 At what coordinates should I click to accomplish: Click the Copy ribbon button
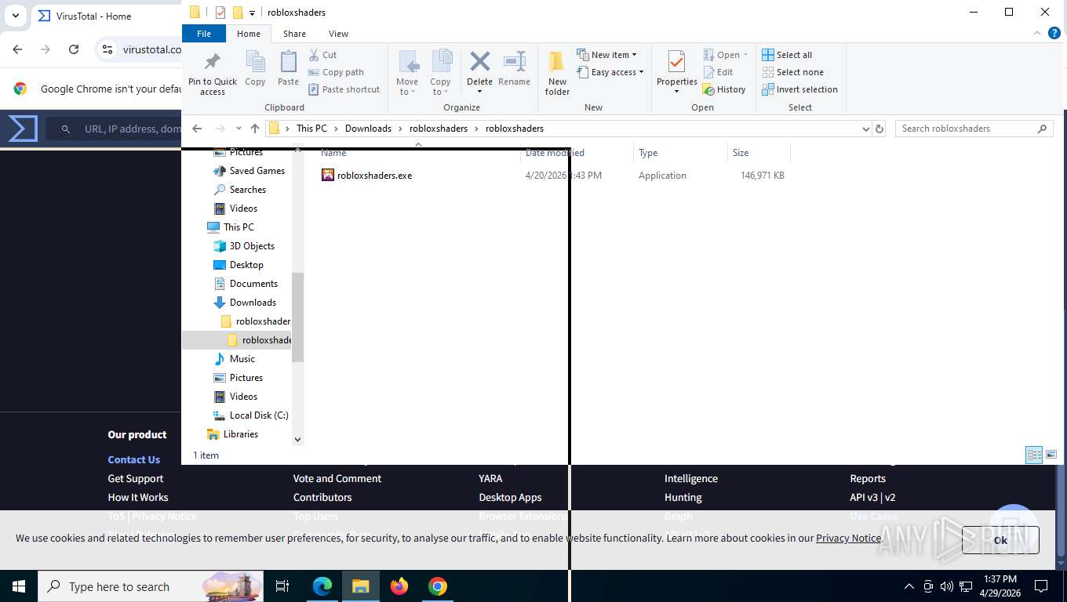point(255,69)
